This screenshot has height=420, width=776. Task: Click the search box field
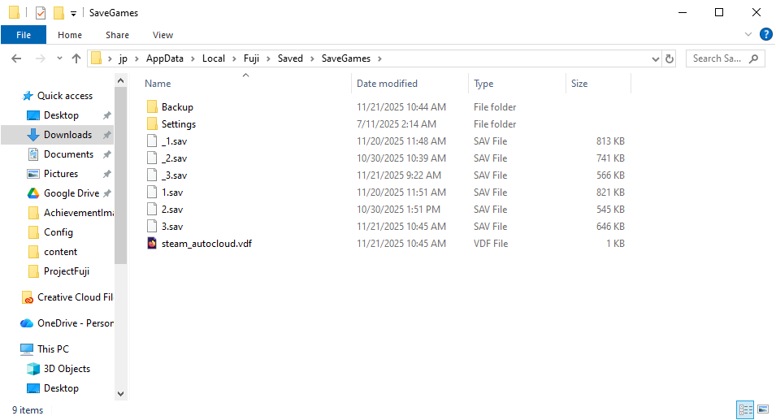coord(717,58)
